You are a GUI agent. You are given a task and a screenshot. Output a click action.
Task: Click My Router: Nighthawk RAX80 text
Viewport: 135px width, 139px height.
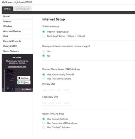tap(17, 2)
